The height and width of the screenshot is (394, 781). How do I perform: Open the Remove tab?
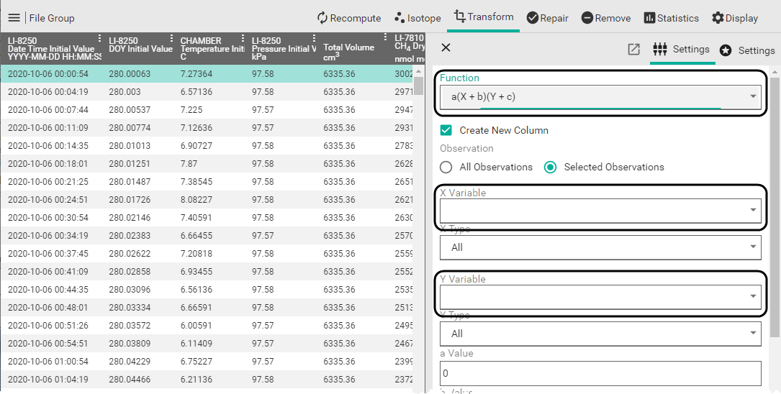[x=605, y=18]
